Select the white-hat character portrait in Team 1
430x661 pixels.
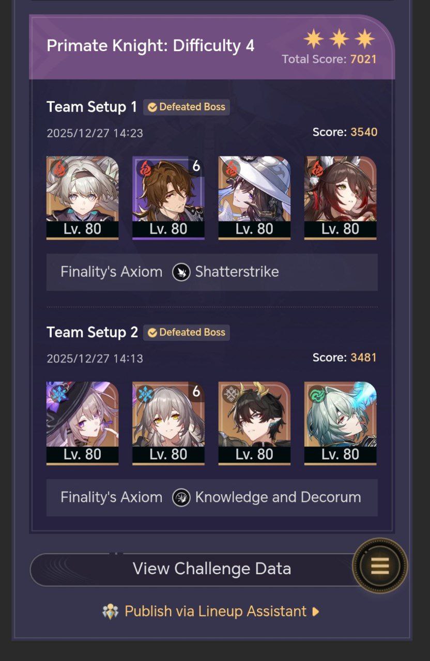click(254, 198)
